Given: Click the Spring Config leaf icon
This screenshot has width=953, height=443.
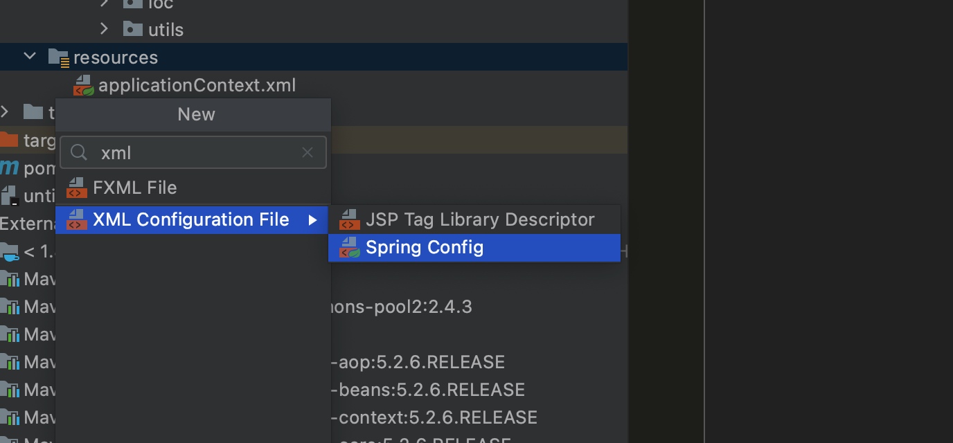Looking at the screenshot, I should (349, 248).
